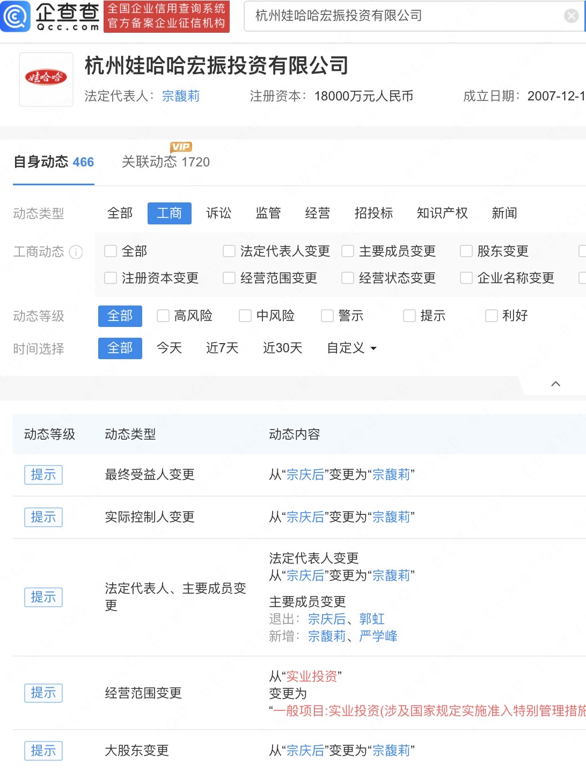The image size is (586, 771).
Task: Show info tooltip next to 工商动态
Action: [76, 252]
